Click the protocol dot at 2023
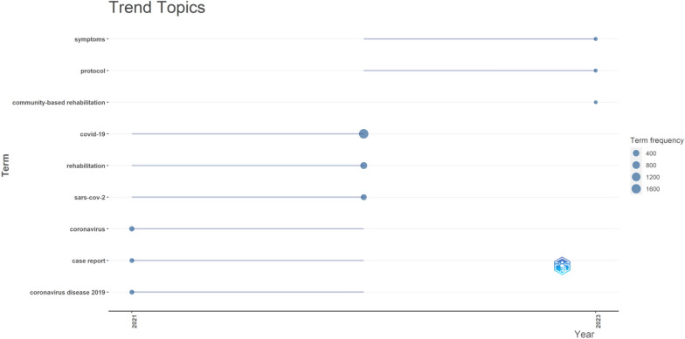Viewport: 685px width, 339px height. [596, 71]
